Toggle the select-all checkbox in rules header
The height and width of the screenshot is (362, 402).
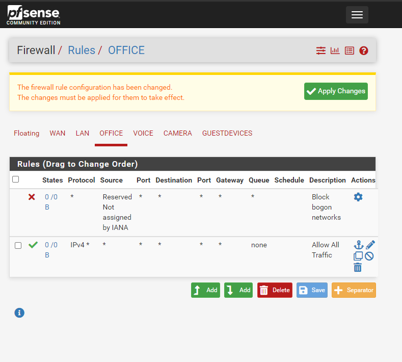[x=16, y=179]
